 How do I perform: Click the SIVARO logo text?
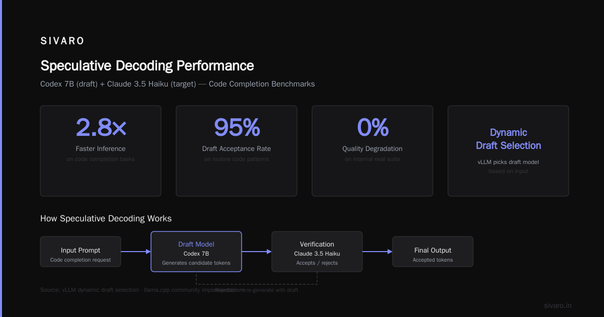[x=62, y=41]
